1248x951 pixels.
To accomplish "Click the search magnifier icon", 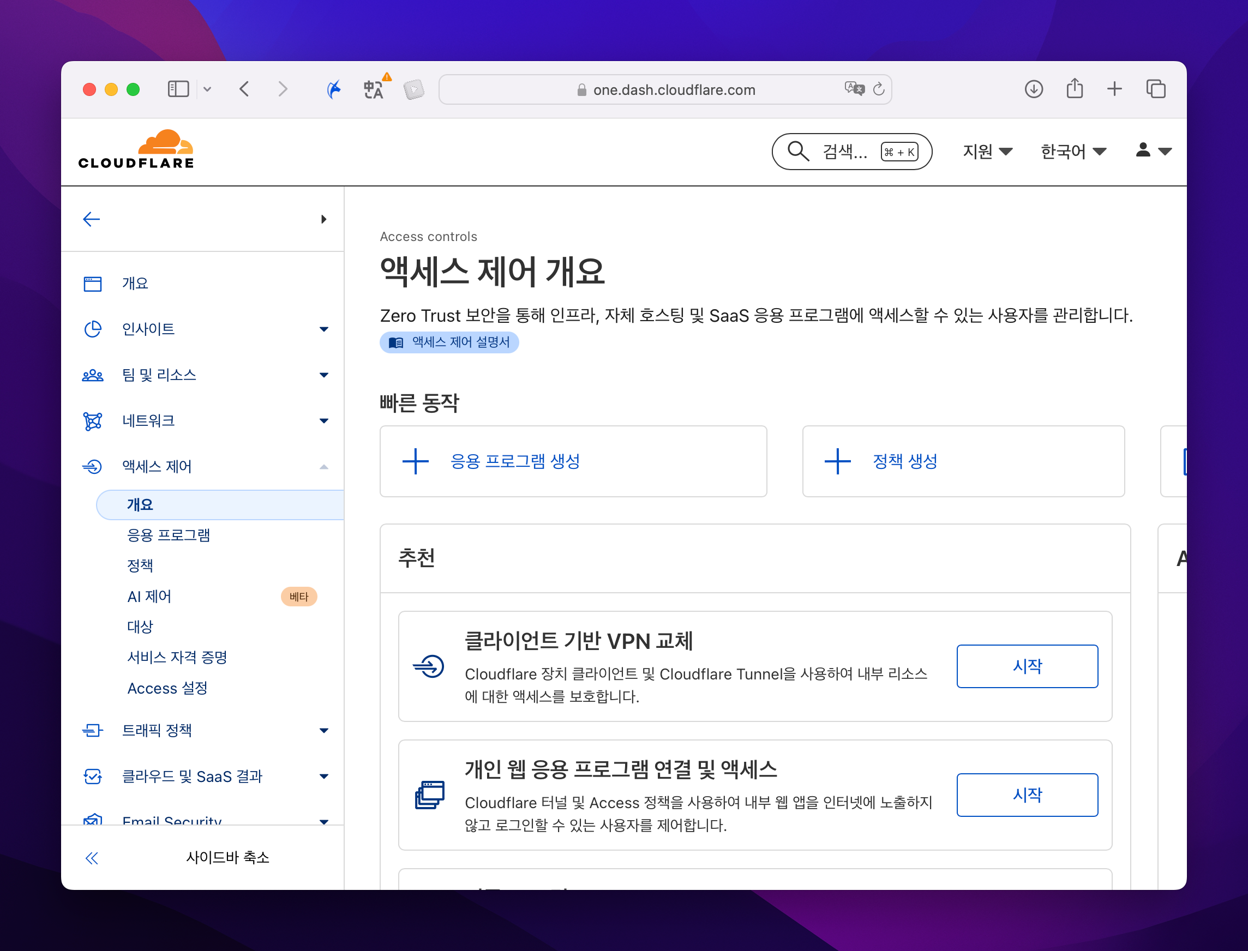I will tap(797, 151).
